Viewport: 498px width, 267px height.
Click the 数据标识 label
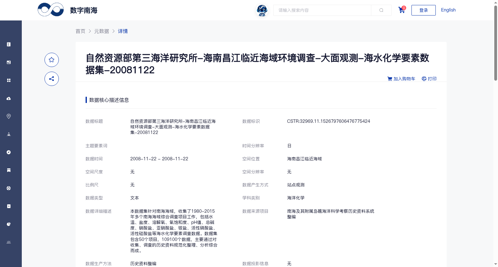(x=251, y=121)
